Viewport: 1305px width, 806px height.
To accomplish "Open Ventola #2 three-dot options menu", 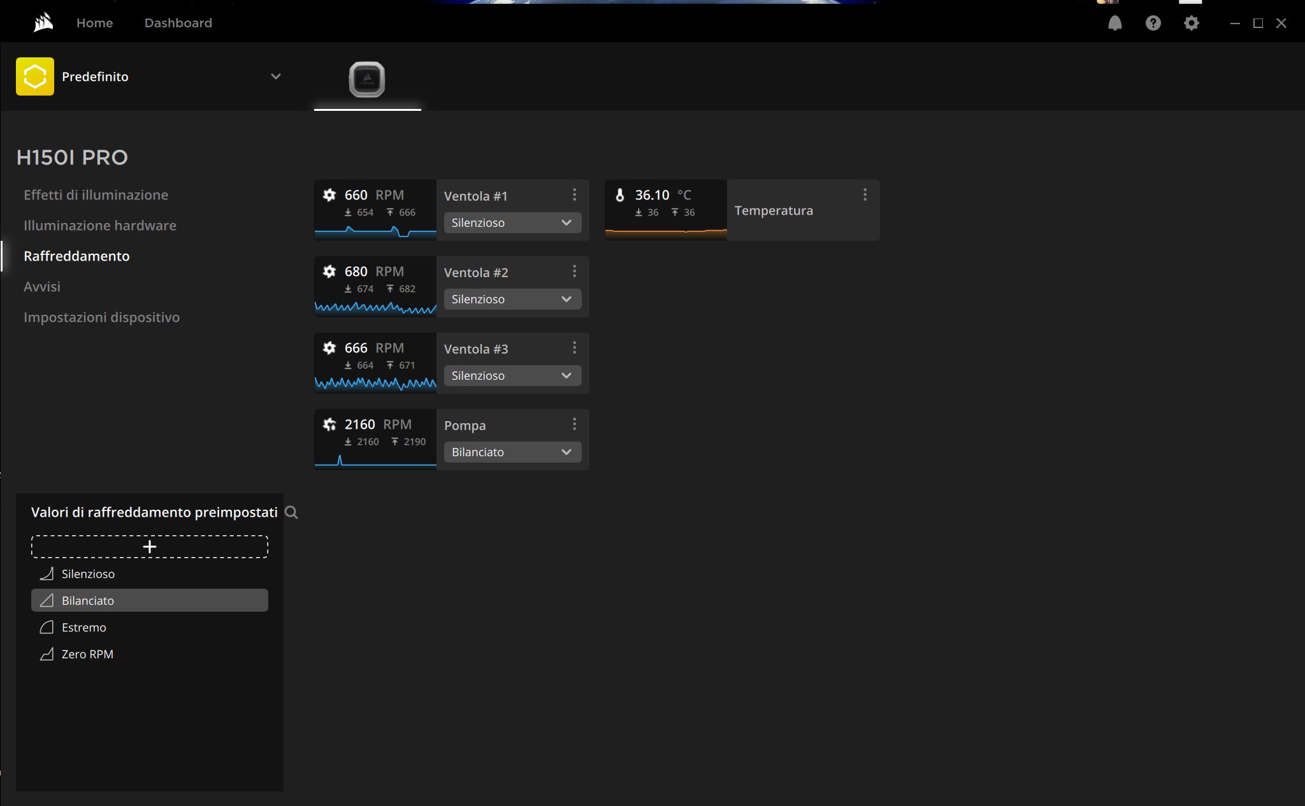I will pos(574,271).
